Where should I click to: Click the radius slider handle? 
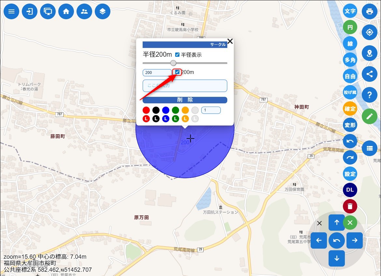pos(173,63)
